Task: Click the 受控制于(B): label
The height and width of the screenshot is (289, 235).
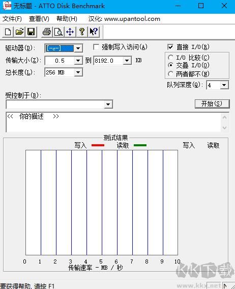Action: tap(23, 95)
